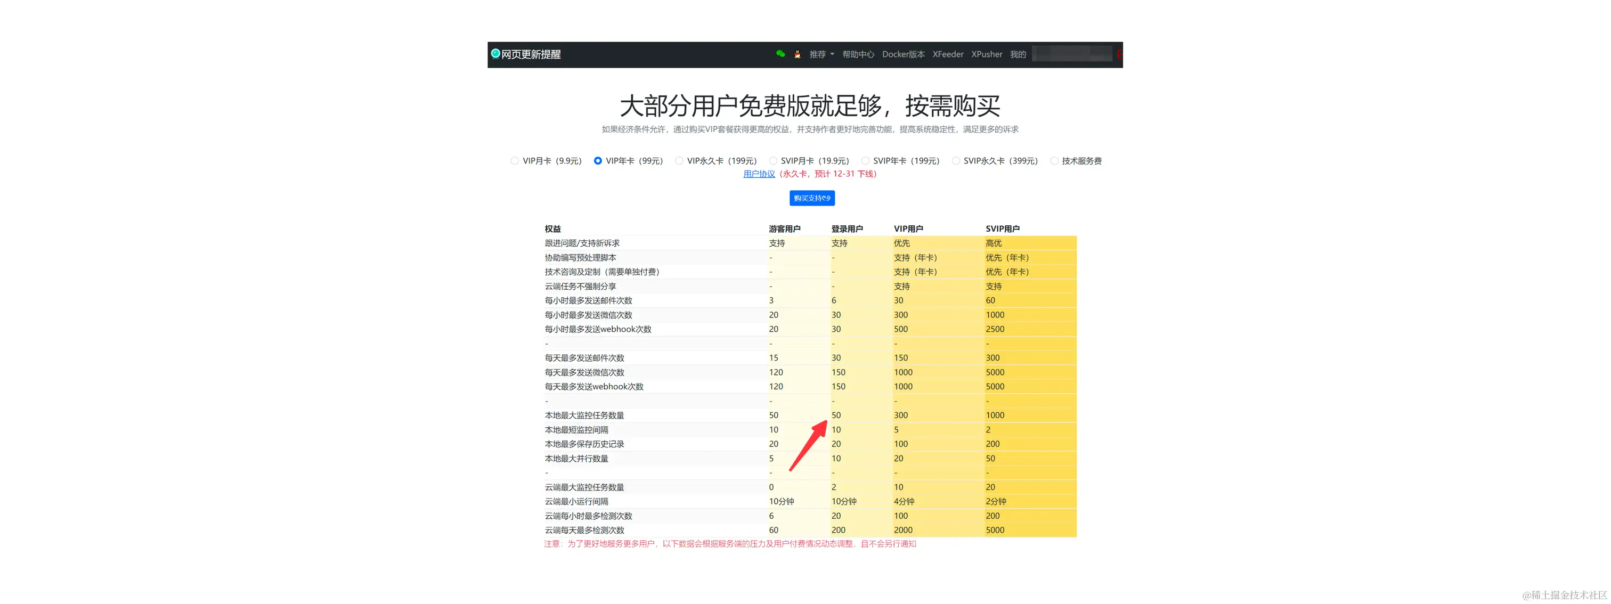Viewport: 1611px width, 604px height.
Task: Select the VIP年卡 (99元) radio option
Action: pyautogui.click(x=598, y=161)
